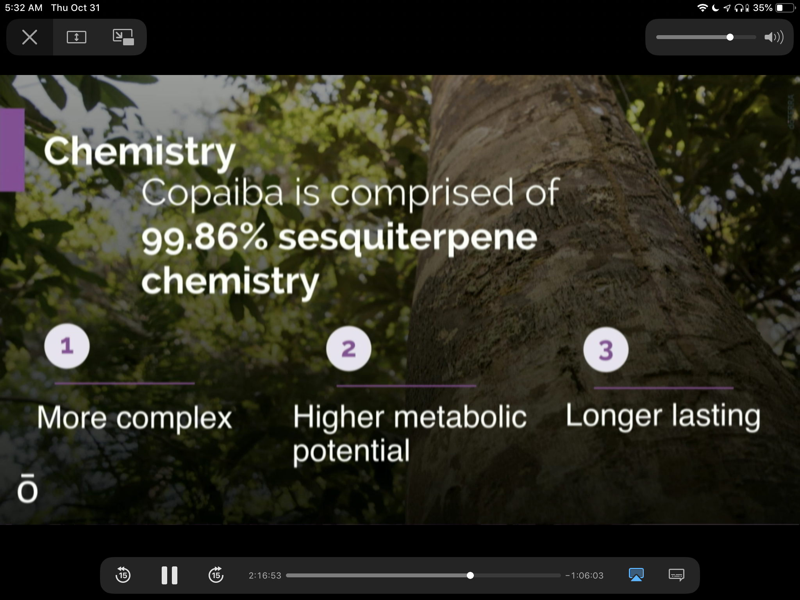This screenshot has width=800, height=600.
Task: Rewind 15 seconds
Action: point(123,575)
